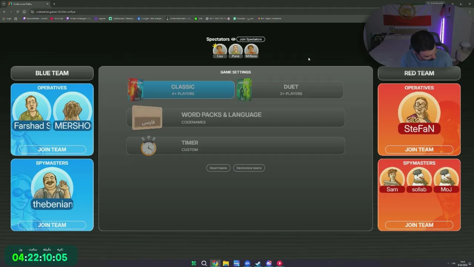This screenshot has height=267, width=474.
Task: Open the tab search dropdown
Action: tap(4, 4)
